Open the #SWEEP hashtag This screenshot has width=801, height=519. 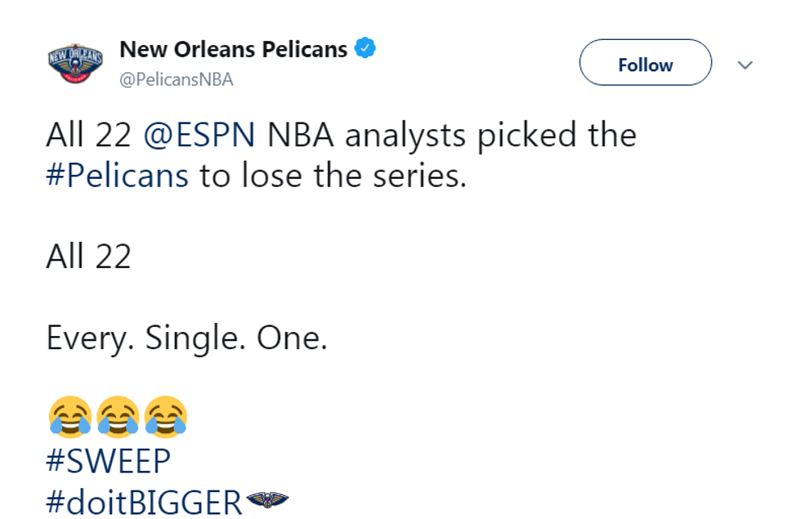[x=109, y=462]
